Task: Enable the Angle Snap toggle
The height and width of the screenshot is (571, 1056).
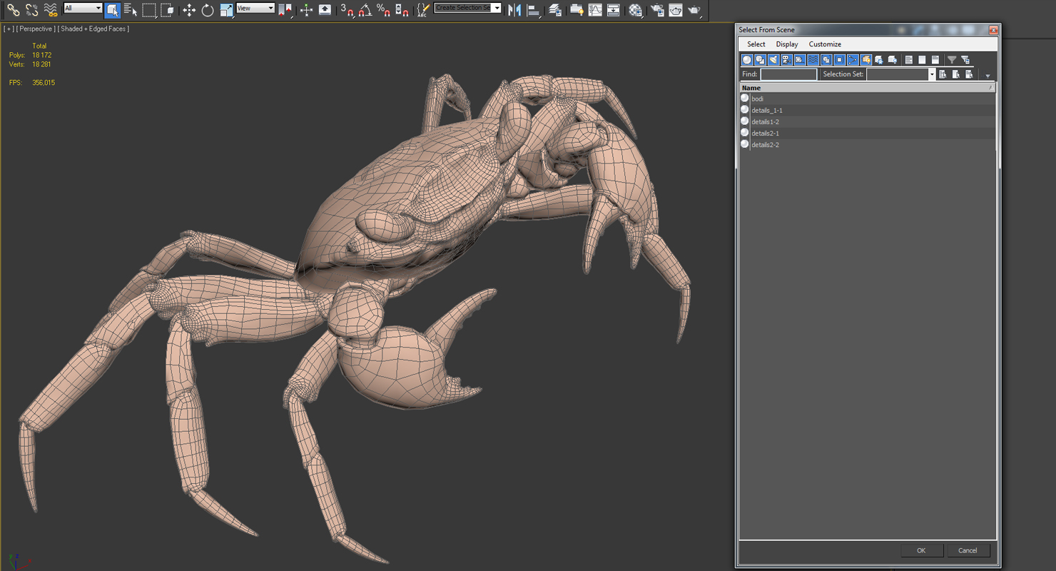Action: click(365, 10)
